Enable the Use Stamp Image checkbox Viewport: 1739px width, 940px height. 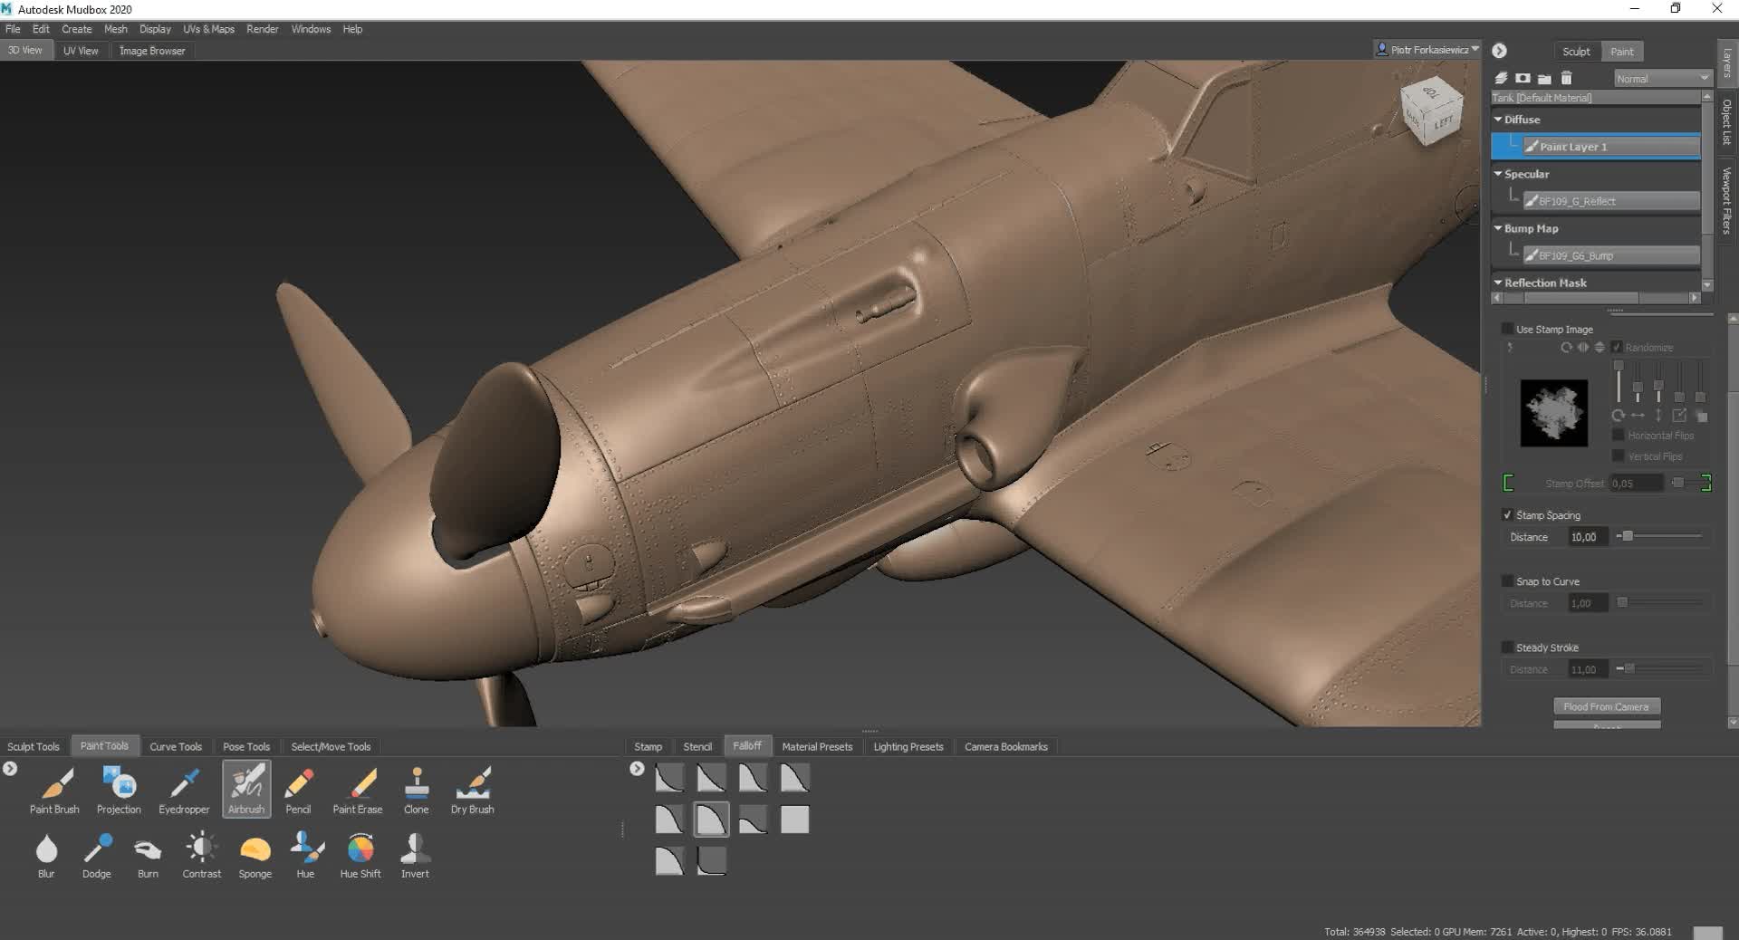point(1507,330)
